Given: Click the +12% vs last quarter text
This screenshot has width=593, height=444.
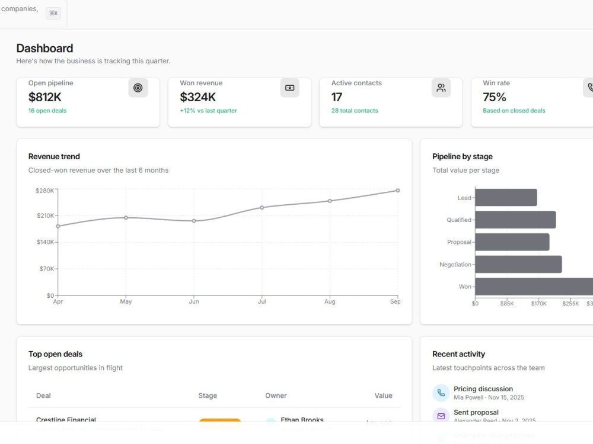Looking at the screenshot, I should (208, 111).
